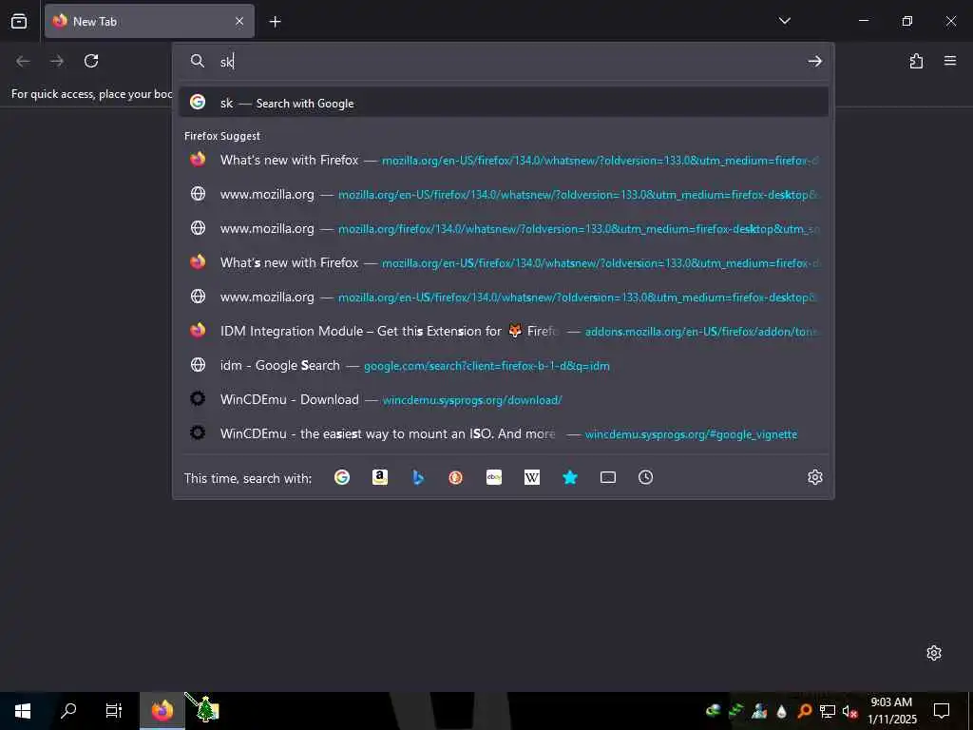Viewport: 973px width, 730px height.
Task: Open the IDM Integration Module suggestion
Action: pos(504,331)
